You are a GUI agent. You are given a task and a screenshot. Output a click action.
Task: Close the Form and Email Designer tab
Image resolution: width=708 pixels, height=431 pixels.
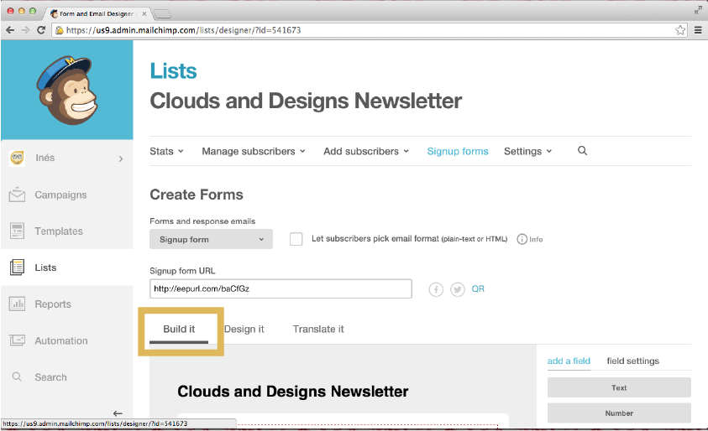pos(144,14)
